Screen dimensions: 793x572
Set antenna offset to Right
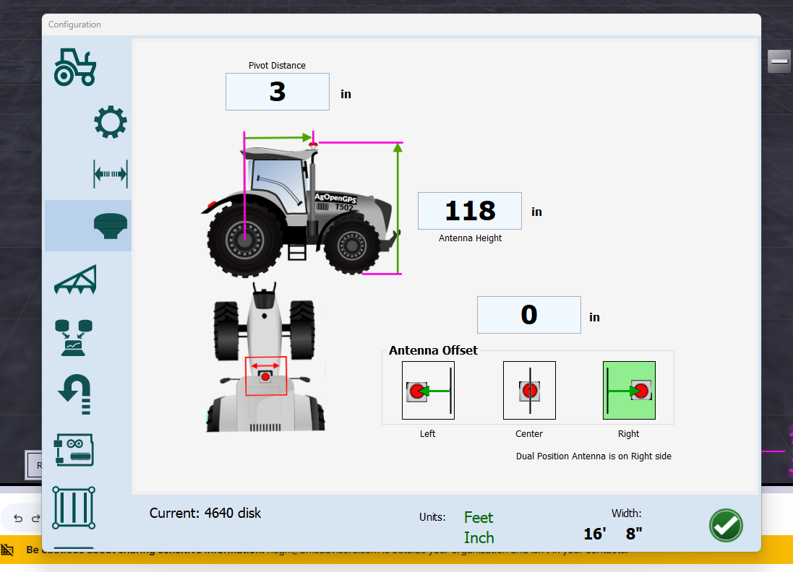coord(629,390)
